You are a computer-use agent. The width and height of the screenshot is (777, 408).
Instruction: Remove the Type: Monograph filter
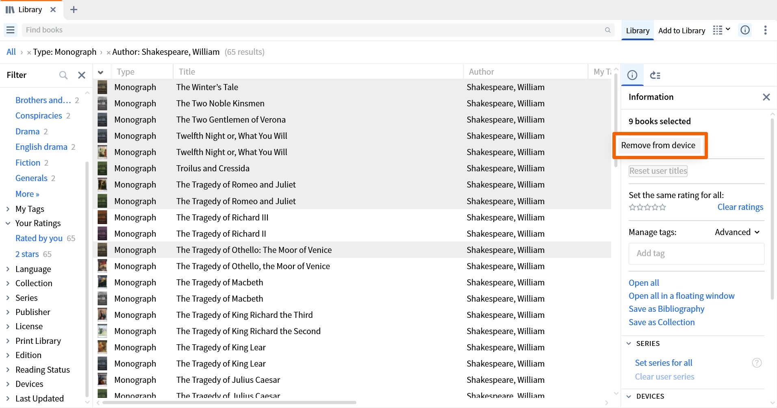(29, 52)
